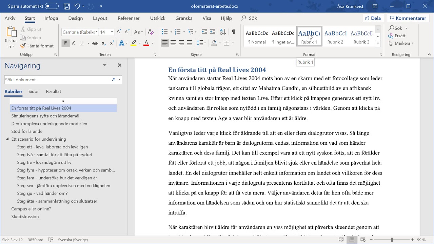Screen dimensions: 434x244
Task: Apply the Normal style
Action: (x=257, y=37)
